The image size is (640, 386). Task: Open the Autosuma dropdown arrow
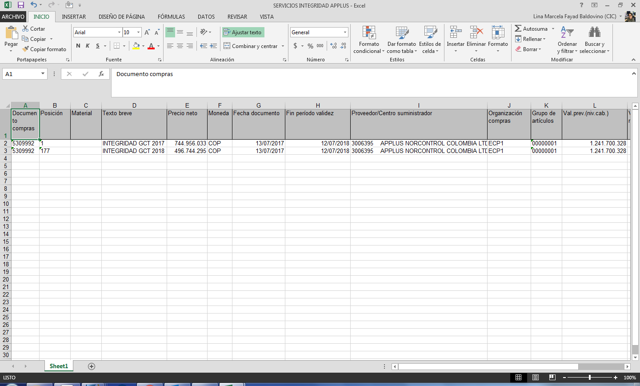pyautogui.click(x=553, y=28)
